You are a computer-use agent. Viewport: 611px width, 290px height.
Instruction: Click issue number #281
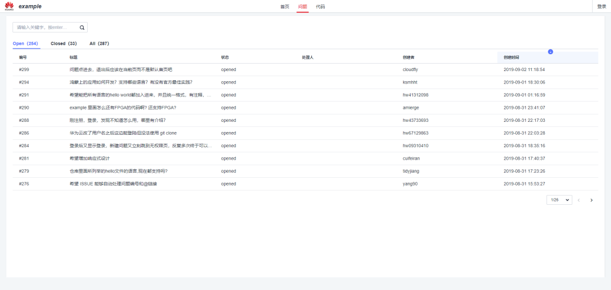[x=24, y=158]
